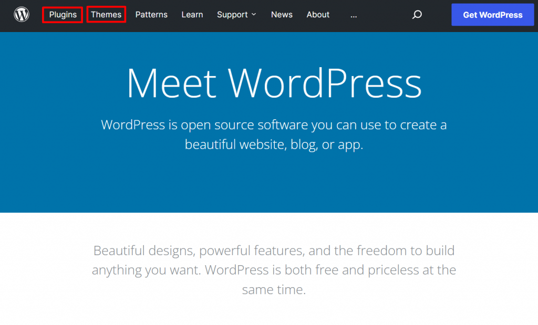This screenshot has width=538, height=325.
Task: Go to the Themes page
Action: (106, 14)
